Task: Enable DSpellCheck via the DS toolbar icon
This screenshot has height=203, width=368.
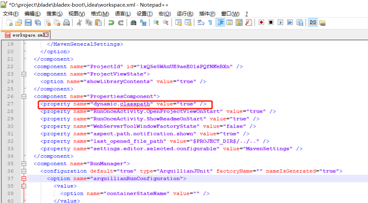Action: pos(313,22)
